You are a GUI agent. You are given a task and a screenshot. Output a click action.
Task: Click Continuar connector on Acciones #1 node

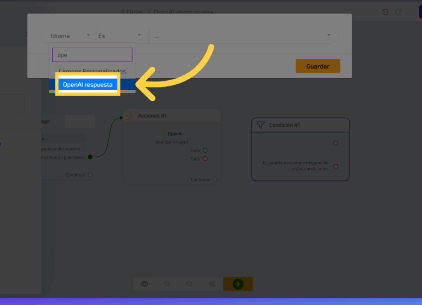tap(215, 179)
